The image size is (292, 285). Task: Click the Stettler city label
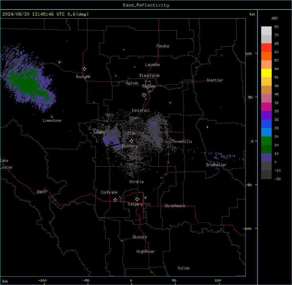click(x=215, y=80)
